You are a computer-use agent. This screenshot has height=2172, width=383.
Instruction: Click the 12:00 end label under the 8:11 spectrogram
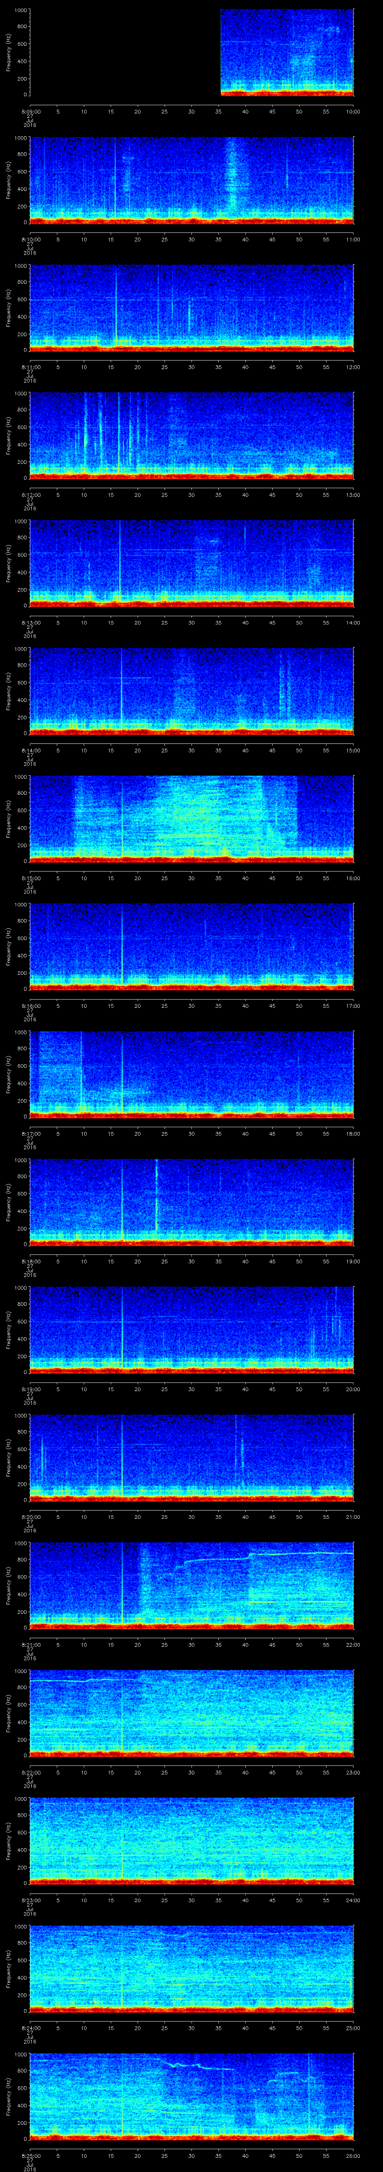[x=353, y=367]
